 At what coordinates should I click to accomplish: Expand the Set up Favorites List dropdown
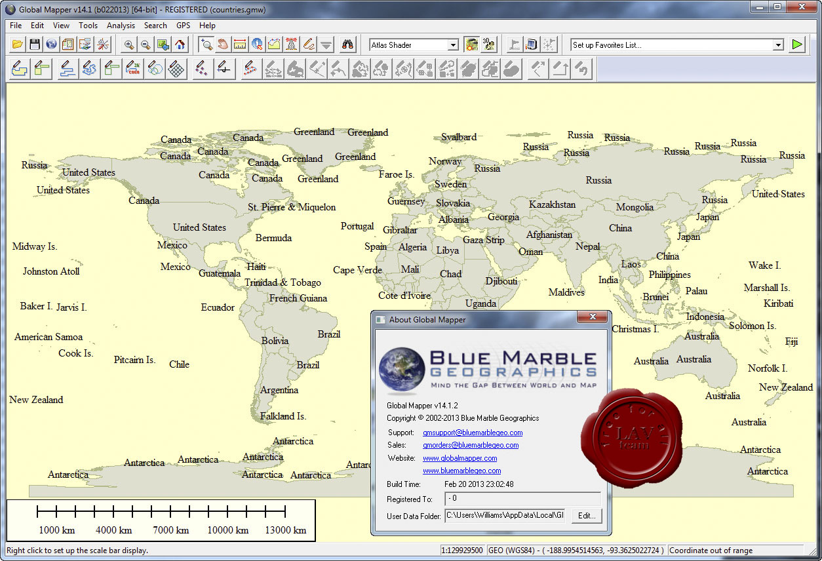pos(778,45)
